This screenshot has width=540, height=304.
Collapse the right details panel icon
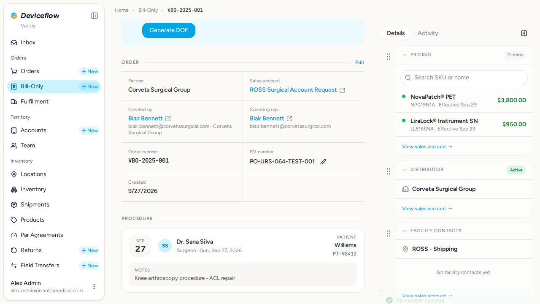tap(524, 33)
